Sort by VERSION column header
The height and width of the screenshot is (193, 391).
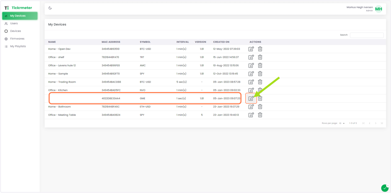click(x=200, y=42)
